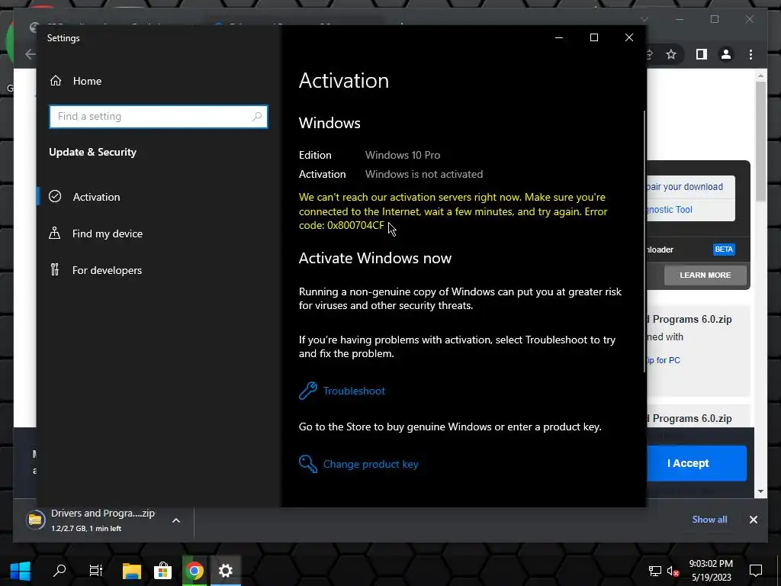The width and height of the screenshot is (781, 586).
Task: Open Task View from the taskbar
Action: click(x=95, y=571)
